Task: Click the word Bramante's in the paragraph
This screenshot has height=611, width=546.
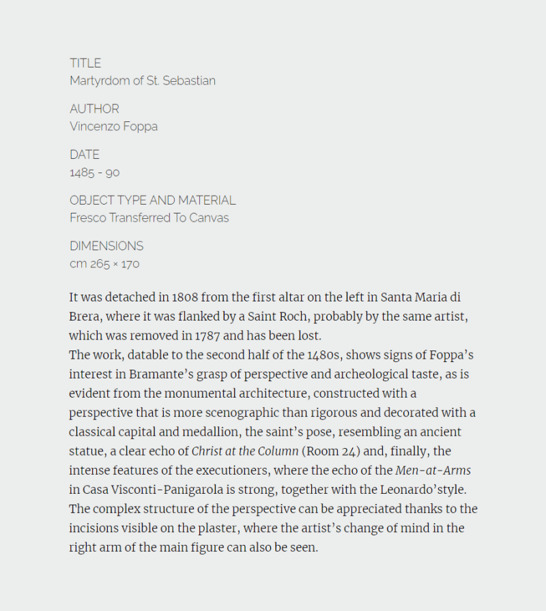Action: 161,374
